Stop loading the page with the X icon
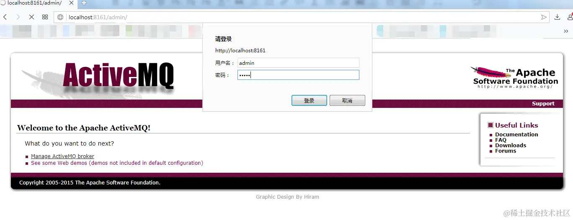 pyautogui.click(x=31, y=17)
